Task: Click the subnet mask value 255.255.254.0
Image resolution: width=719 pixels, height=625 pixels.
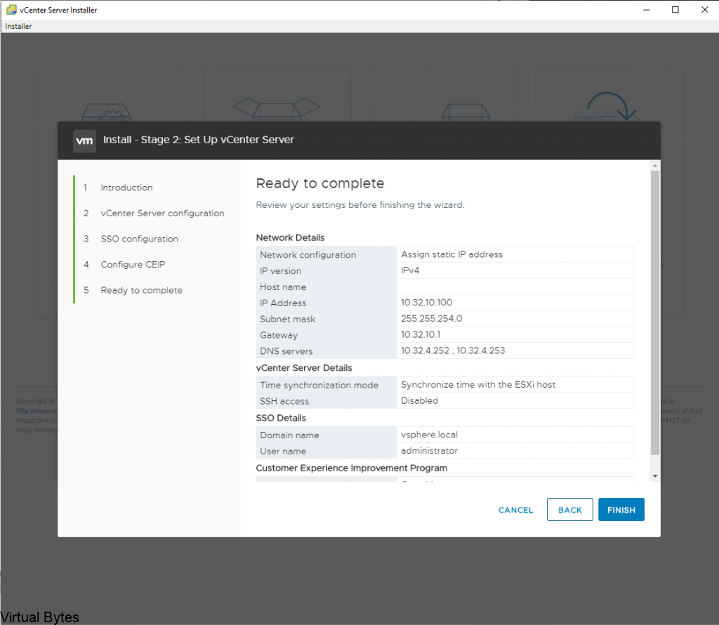Action: (x=432, y=318)
